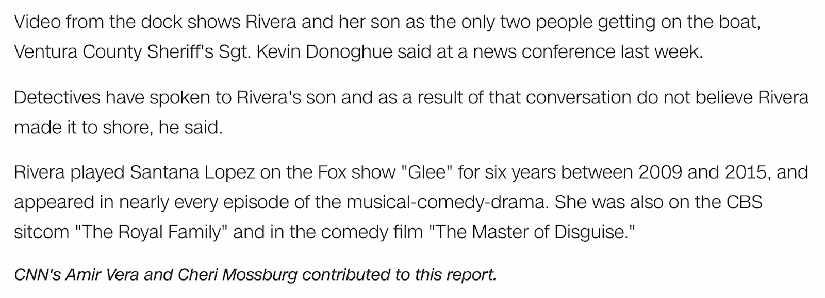Click the words "Ventura County Sheriff's"
The width and height of the screenshot is (825, 298).
pyautogui.click(x=107, y=52)
